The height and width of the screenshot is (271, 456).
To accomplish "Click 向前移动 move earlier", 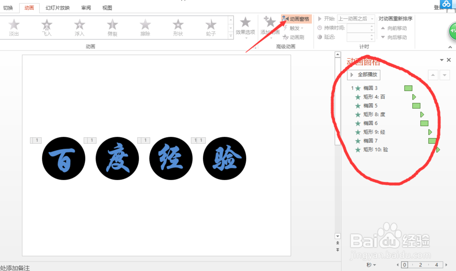I will coord(394,28).
